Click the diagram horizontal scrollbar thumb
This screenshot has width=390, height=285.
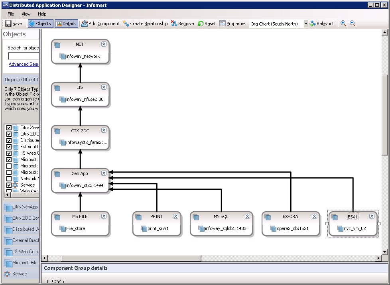[x=131, y=258]
